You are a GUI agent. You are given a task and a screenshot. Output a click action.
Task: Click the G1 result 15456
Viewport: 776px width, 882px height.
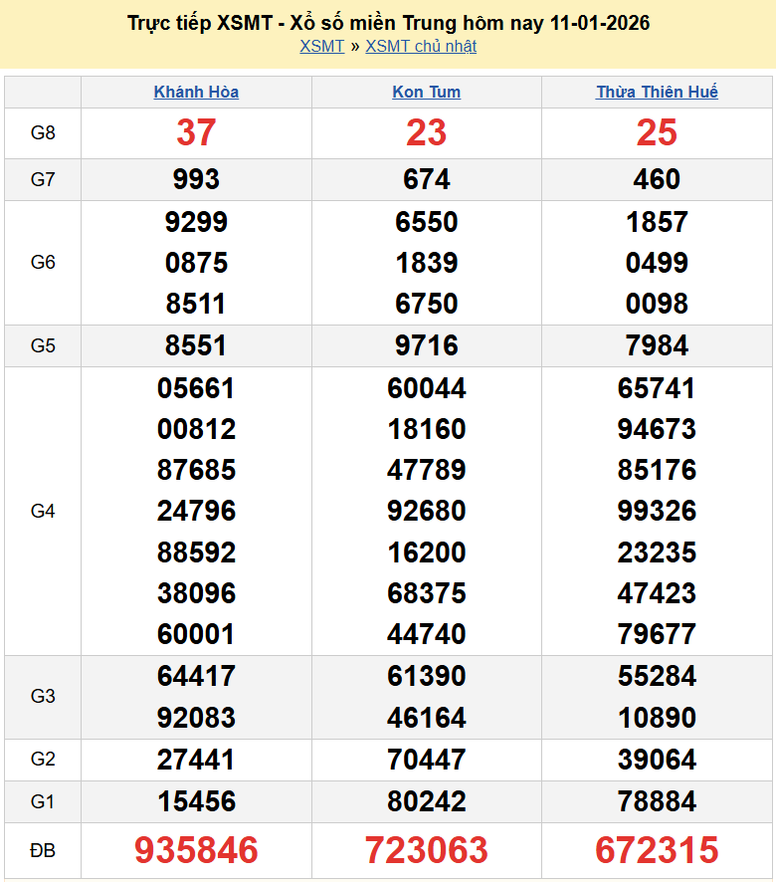coord(196,801)
